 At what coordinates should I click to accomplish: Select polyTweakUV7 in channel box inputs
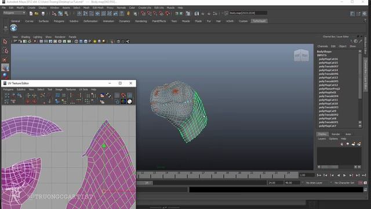click(x=329, y=67)
